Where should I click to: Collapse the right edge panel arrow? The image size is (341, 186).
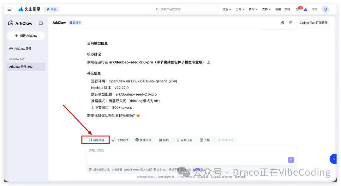pos(333,159)
